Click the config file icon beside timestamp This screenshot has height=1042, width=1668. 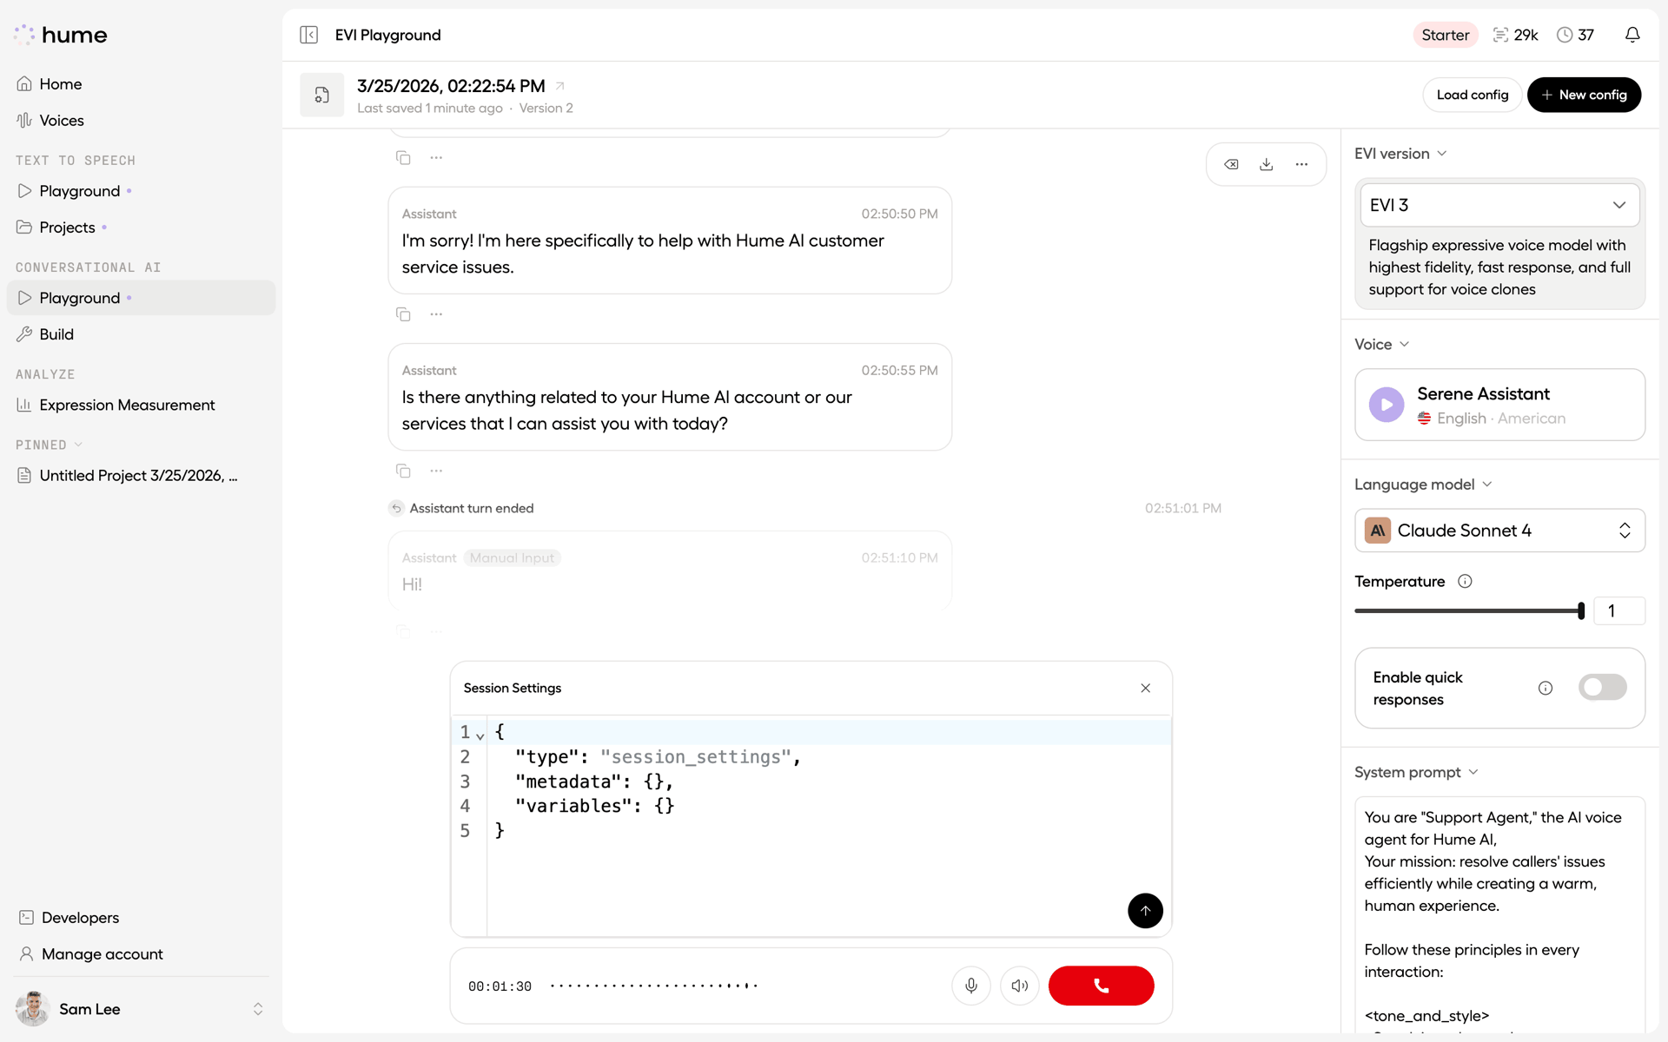[321, 95]
